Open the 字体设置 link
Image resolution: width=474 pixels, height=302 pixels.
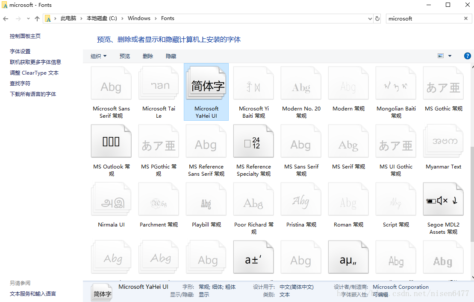pos(20,52)
